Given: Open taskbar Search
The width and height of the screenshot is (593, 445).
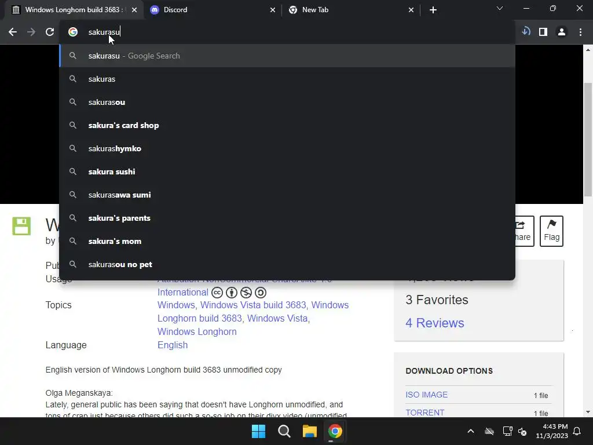Looking at the screenshot, I should [284, 431].
